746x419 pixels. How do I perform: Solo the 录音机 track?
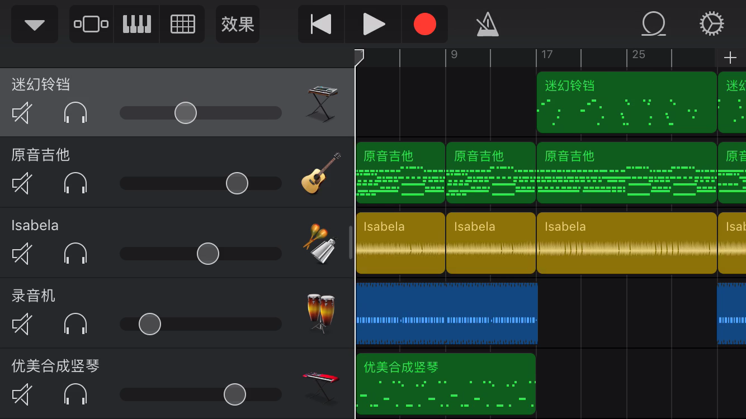[75, 325]
